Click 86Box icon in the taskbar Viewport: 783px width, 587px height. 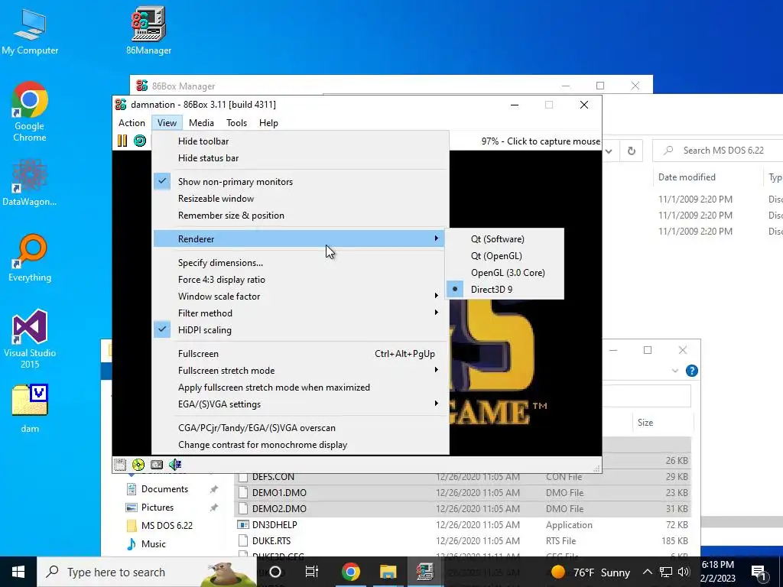pos(424,572)
